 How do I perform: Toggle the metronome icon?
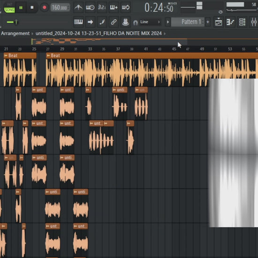tap(78, 8)
